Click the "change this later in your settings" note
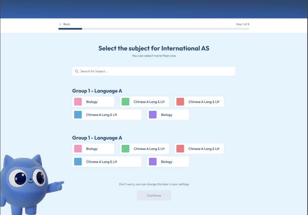 (x=154, y=184)
